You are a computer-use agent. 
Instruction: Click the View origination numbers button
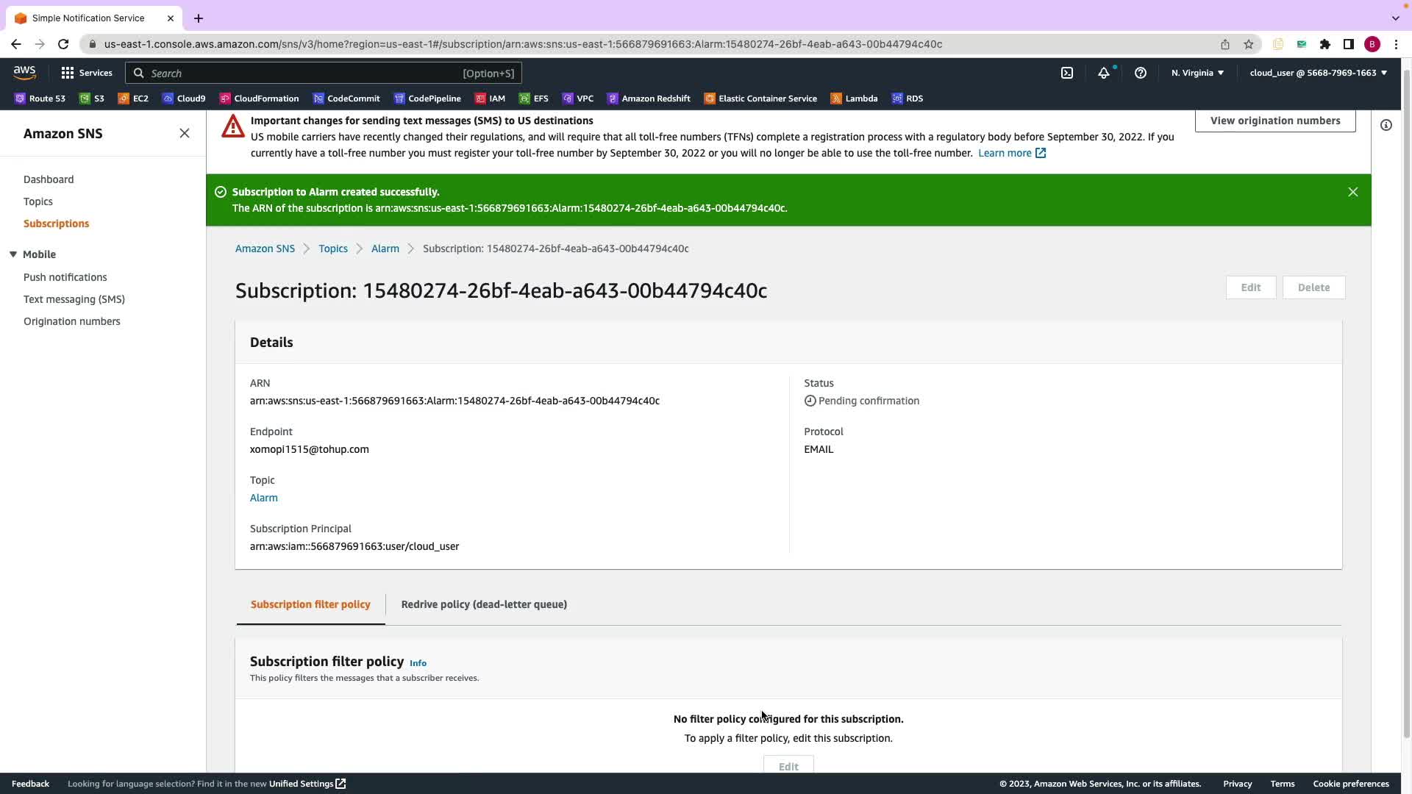(x=1274, y=121)
